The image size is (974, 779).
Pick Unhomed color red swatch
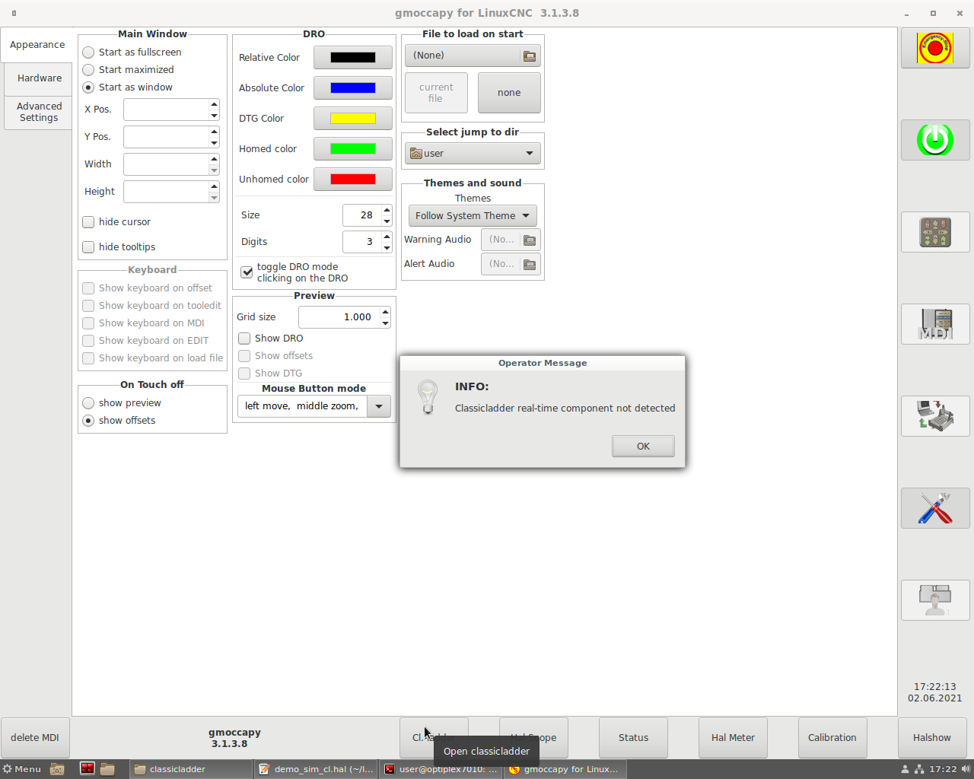(353, 180)
